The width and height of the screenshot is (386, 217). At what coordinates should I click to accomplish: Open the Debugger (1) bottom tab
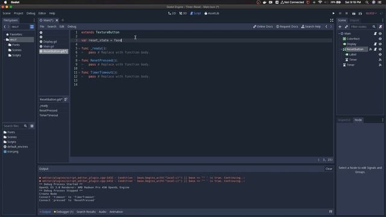pos(63,212)
